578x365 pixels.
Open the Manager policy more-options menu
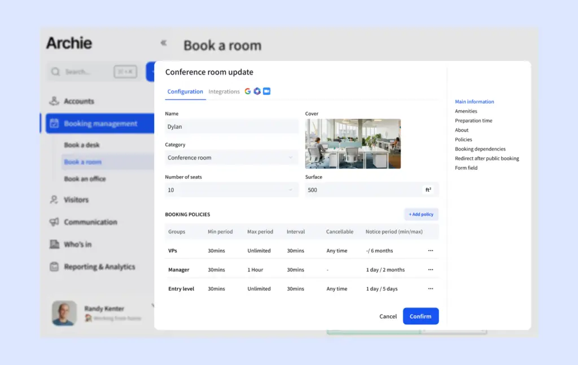[431, 270]
